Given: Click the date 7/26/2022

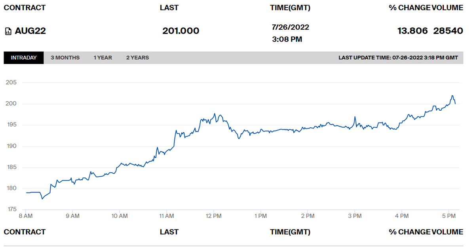Looking at the screenshot, I should click(291, 27).
